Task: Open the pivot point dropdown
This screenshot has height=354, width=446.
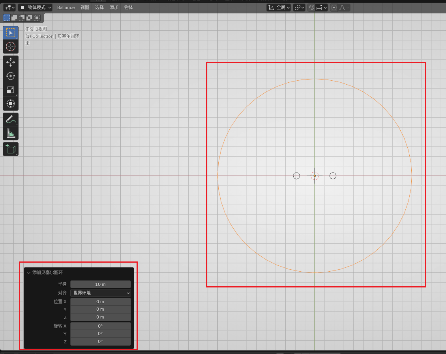Action: 299,7
